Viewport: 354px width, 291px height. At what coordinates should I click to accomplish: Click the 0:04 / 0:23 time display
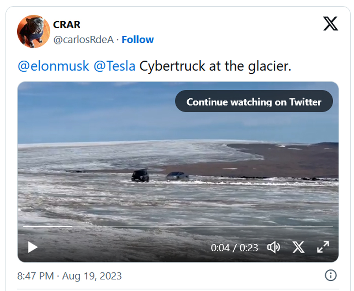[x=234, y=248]
